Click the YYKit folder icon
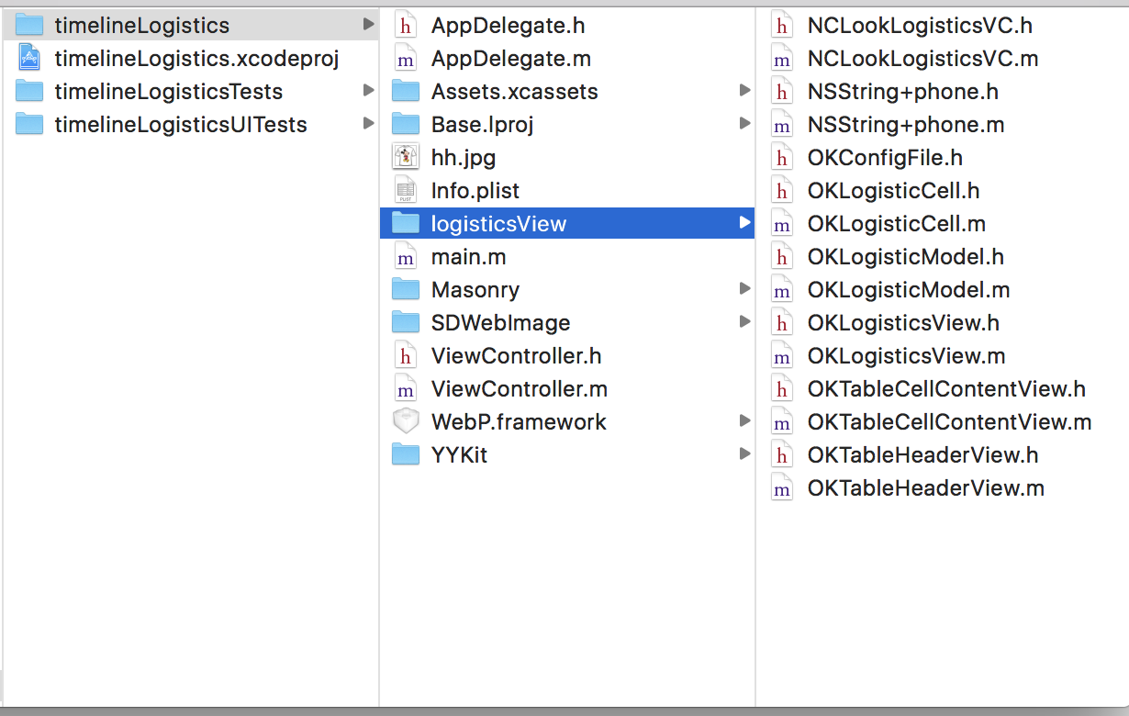 point(406,454)
